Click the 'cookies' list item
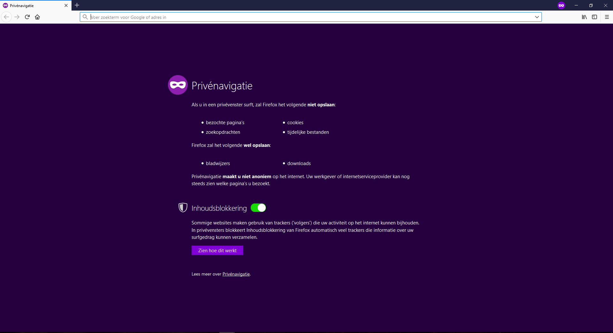This screenshot has height=333, width=613. (x=295, y=123)
